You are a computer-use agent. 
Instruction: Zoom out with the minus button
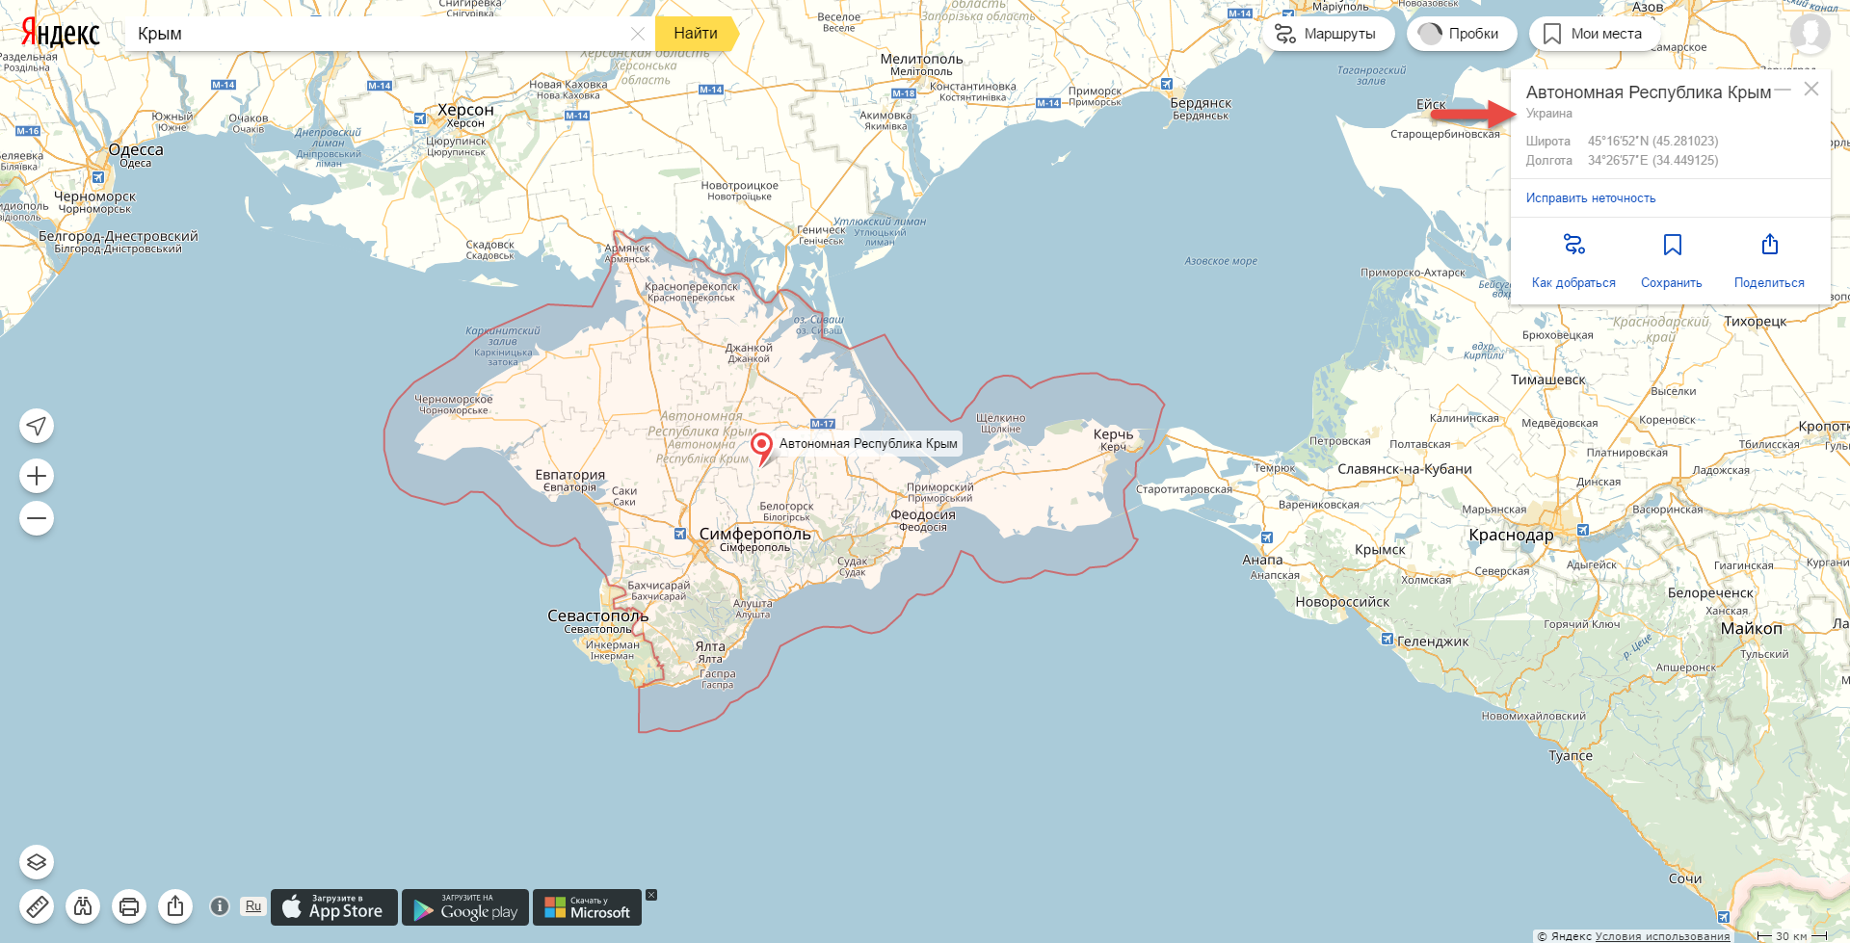pyautogui.click(x=37, y=518)
